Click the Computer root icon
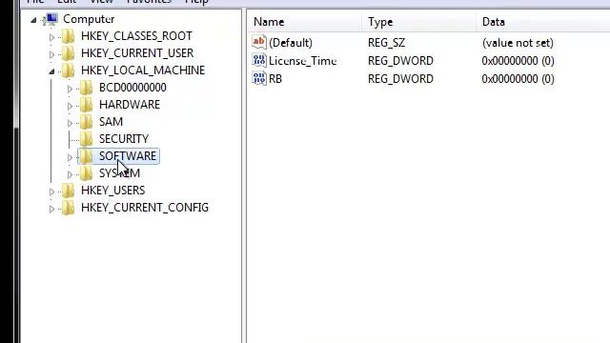The height and width of the screenshot is (343, 610). 51,19
